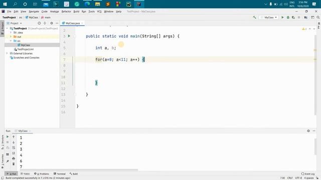
Task: Click the up arrow in Run panel
Action: click(x=14, y=136)
